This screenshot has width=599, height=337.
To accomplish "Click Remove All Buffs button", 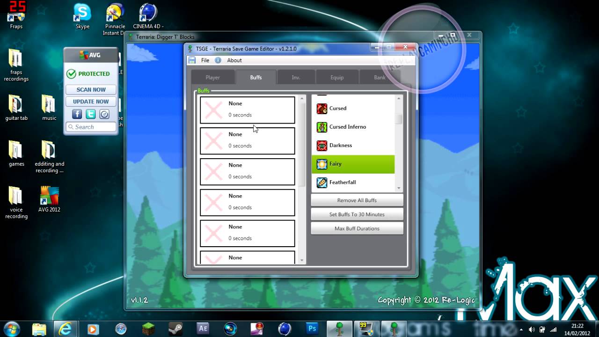I will [357, 200].
